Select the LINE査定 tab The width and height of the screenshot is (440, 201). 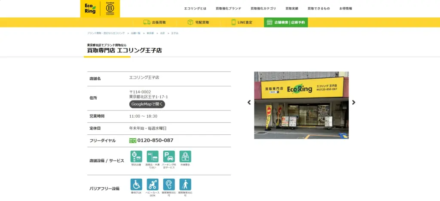coord(242,22)
